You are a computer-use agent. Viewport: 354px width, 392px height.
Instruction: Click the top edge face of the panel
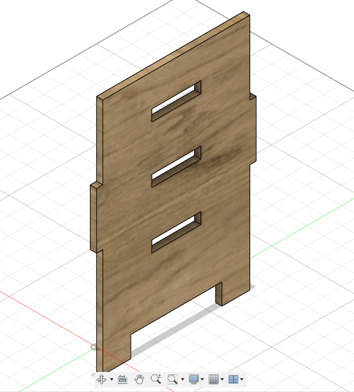click(173, 55)
